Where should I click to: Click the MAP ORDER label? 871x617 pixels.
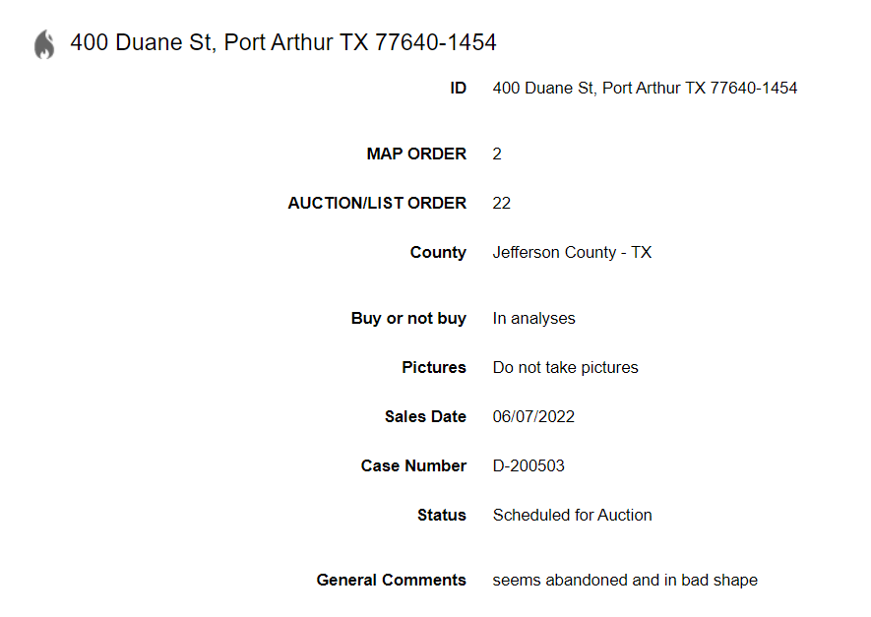click(x=416, y=154)
